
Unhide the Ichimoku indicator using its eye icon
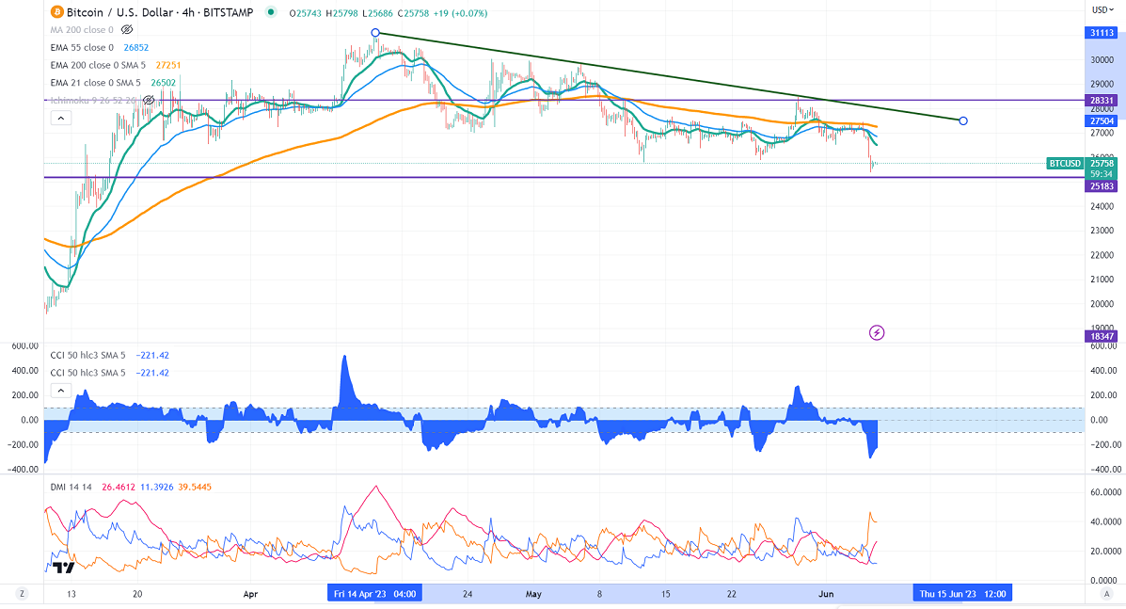[149, 101]
